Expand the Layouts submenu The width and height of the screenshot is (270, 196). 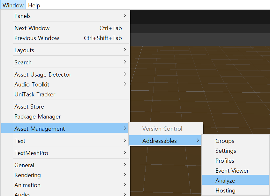point(65,50)
